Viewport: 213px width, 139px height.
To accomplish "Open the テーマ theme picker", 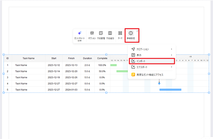I will tap(120, 35).
